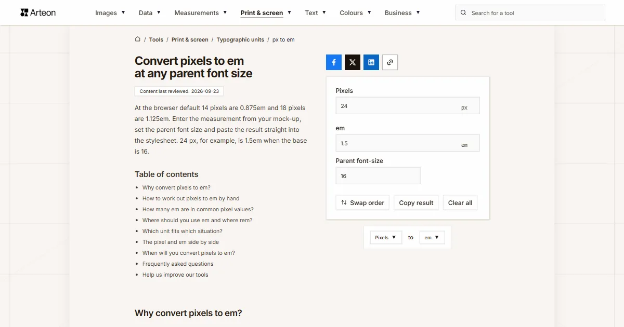
Task: Copy page link via chain icon
Action: [x=390, y=62]
